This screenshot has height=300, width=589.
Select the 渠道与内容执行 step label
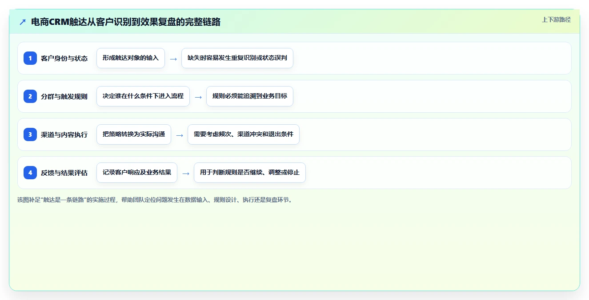tap(64, 134)
